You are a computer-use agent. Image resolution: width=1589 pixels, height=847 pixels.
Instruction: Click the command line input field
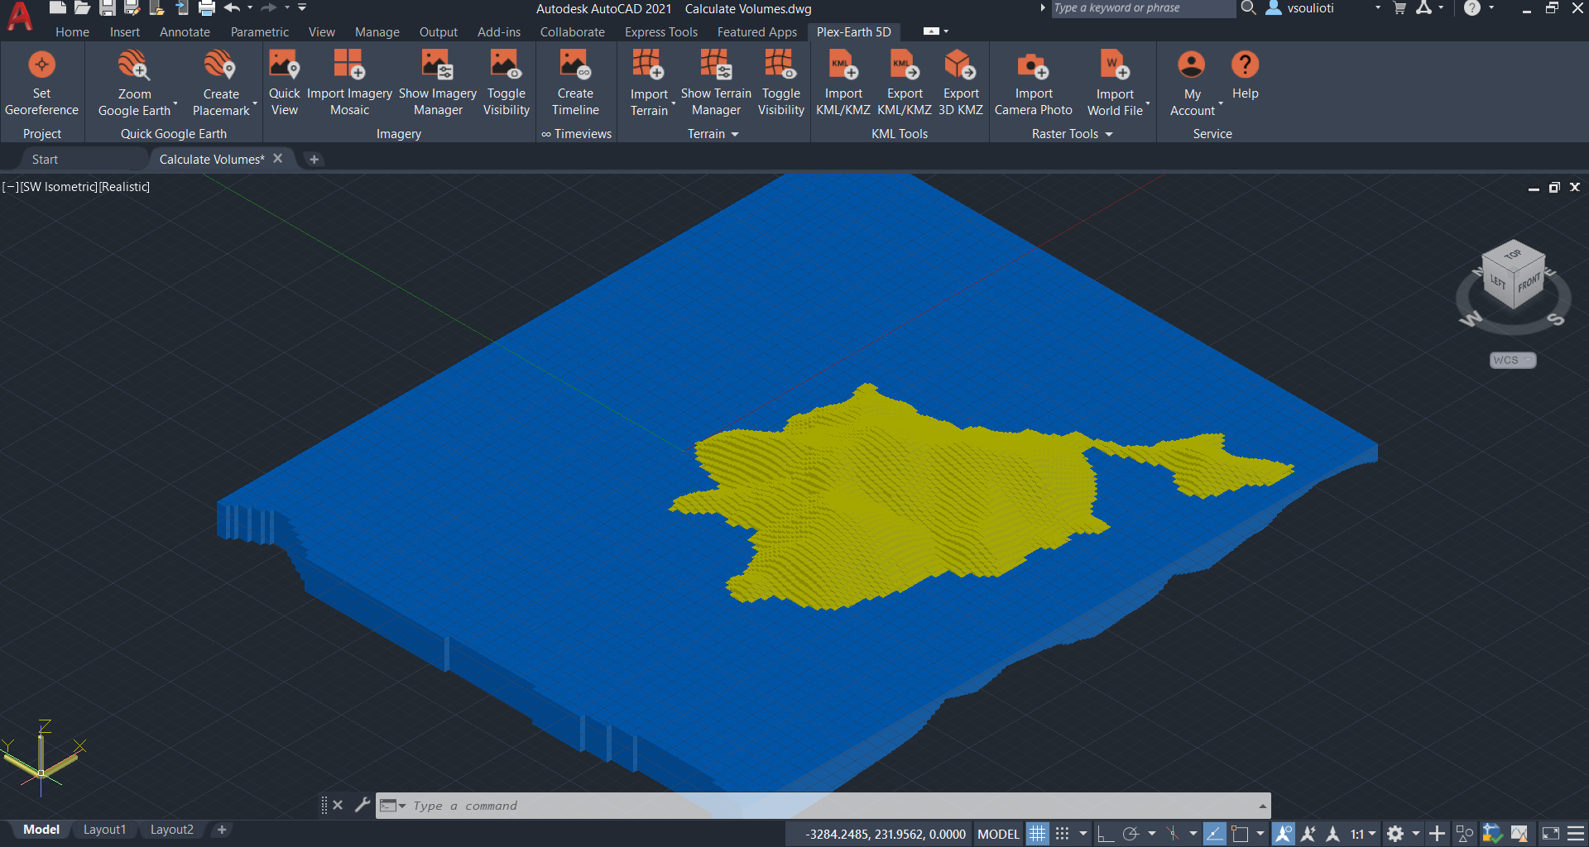[x=745, y=805]
